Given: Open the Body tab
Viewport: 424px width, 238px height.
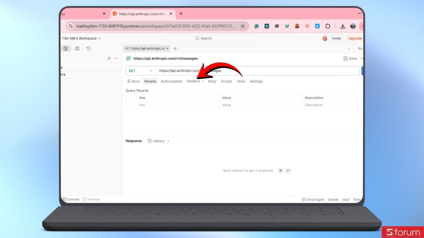Looking at the screenshot, I should (212, 81).
